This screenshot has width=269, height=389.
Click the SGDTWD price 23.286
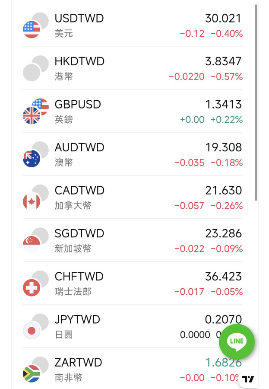223,233
